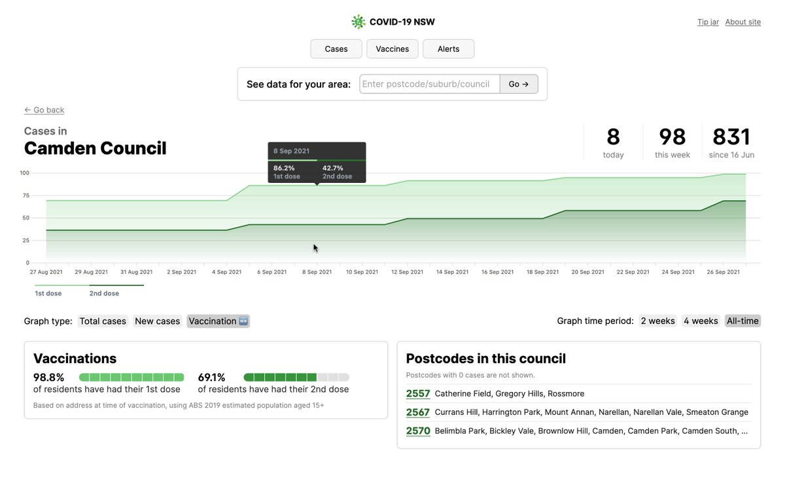Click the 98.8% first dose progress bar
This screenshot has width=785, height=490.
pos(131,377)
